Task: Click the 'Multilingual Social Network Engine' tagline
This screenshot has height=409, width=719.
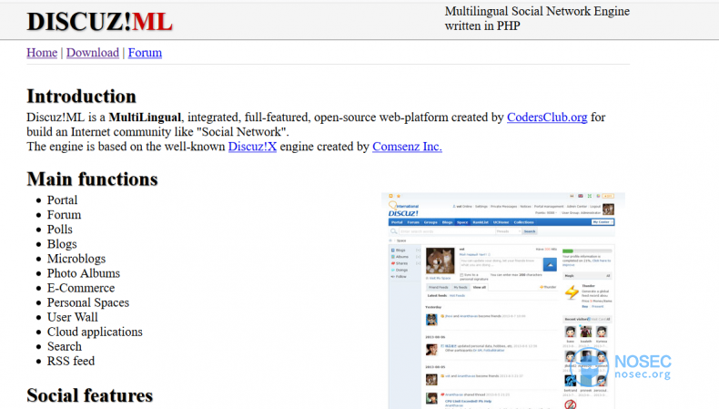Action: pyautogui.click(x=537, y=12)
